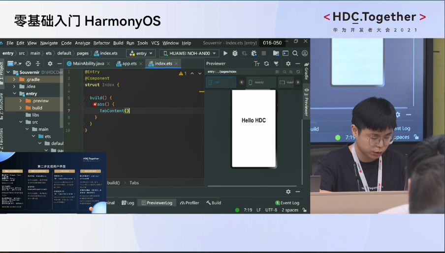Open project structure folder icon in toolbar
445x253 pixels.
276,53
